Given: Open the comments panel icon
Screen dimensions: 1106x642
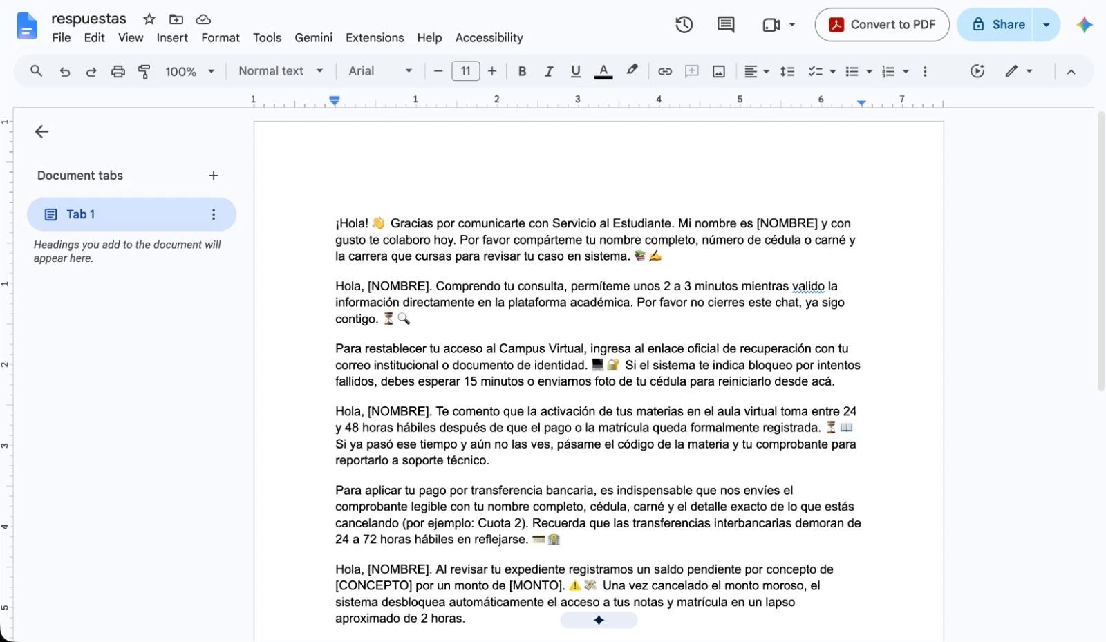Looking at the screenshot, I should click(x=726, y=25).
